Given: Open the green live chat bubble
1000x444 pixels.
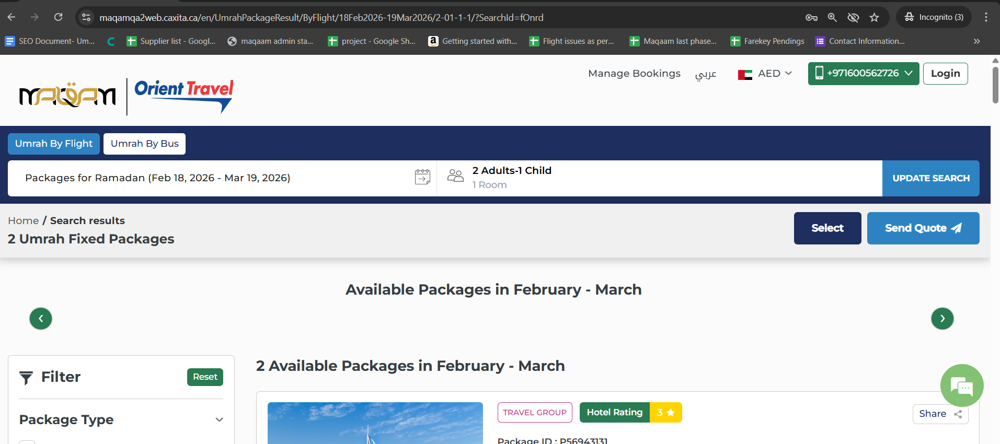Looking at the screenshot, I should [961, 385].
